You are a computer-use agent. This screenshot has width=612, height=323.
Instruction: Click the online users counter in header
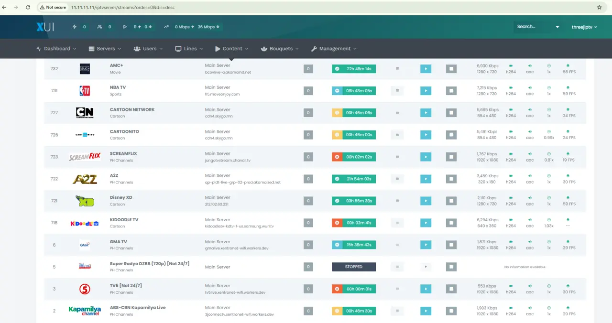tap(104, 27)
